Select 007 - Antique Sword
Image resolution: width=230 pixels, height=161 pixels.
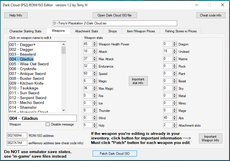28,74
